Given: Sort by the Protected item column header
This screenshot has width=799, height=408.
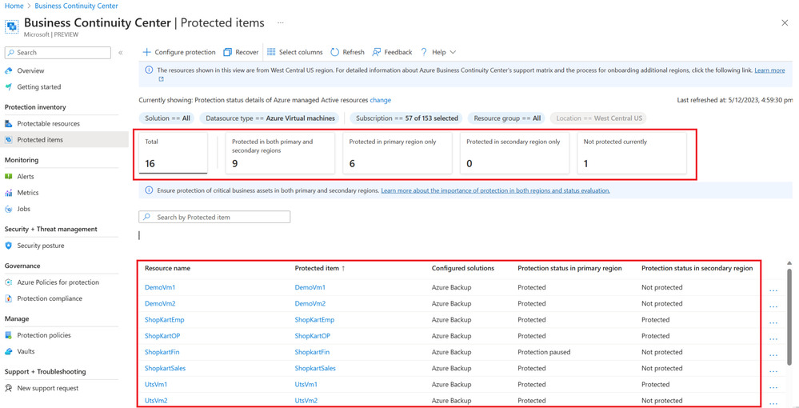Looking at the screenshot, I should pos(319,268).
